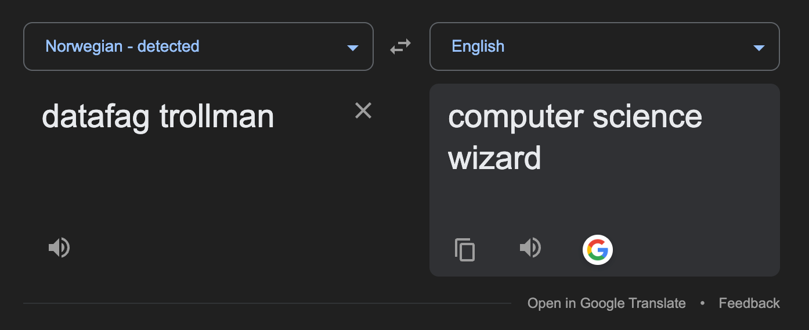Click the 'computer science' translated text
Screen dimensions: 809x330
pyautogui.click(x=575, y=117)
